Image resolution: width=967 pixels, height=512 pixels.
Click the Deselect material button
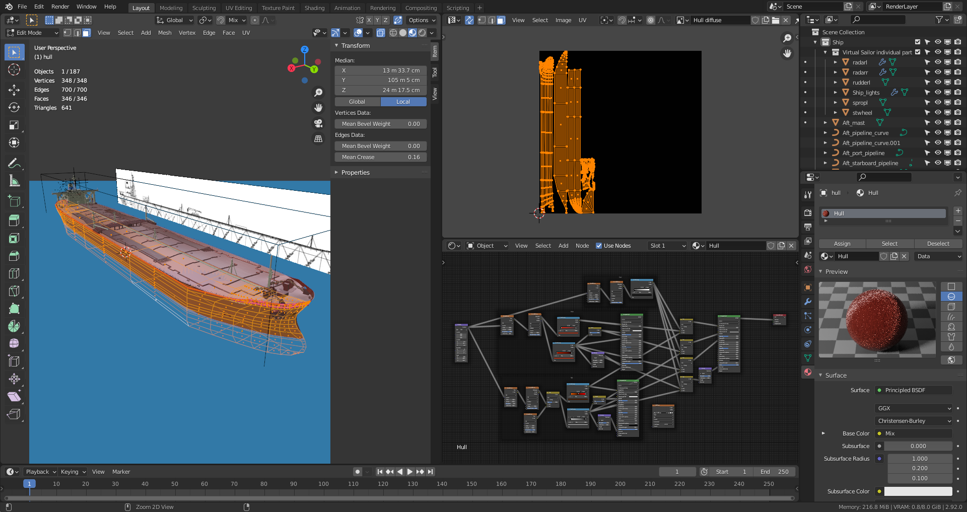coord(938,244)
